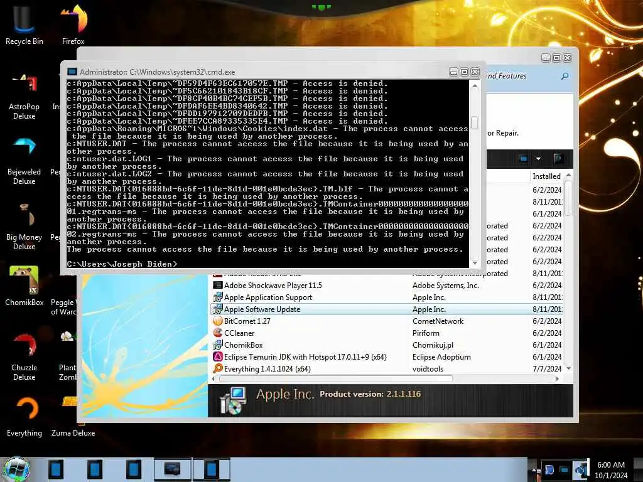Click publisher CometNetwork

click(438, 321)
